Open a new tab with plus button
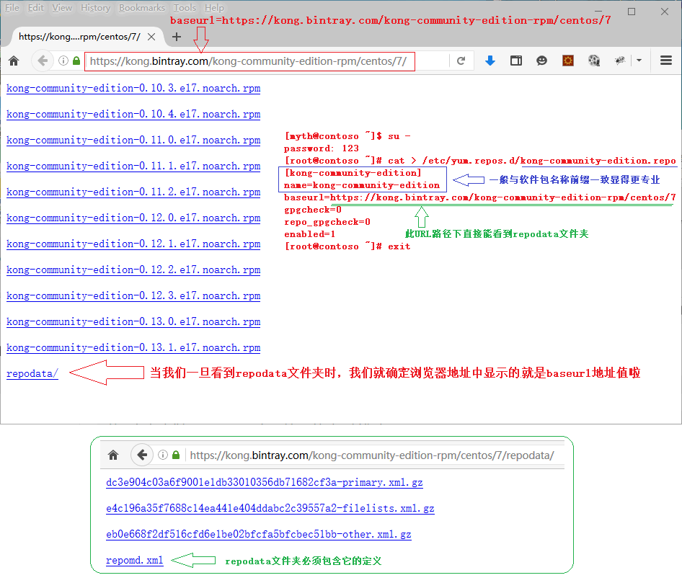 tap(176, 37)
